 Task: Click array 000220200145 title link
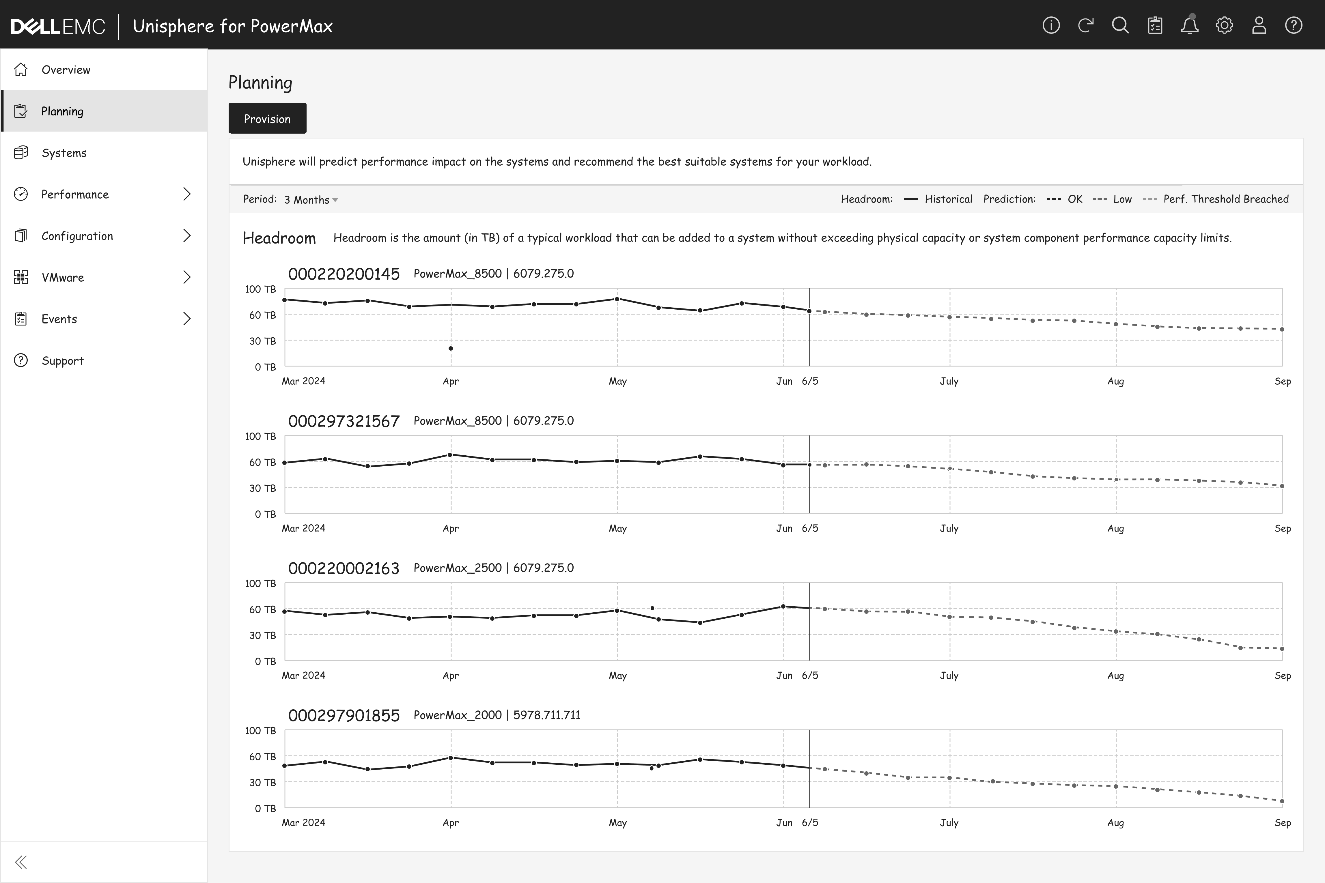pyautogui.click(x=344, y=274)
